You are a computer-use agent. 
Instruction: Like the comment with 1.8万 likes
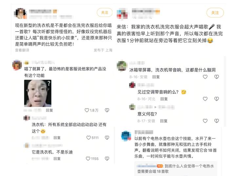tap(87, 110)
